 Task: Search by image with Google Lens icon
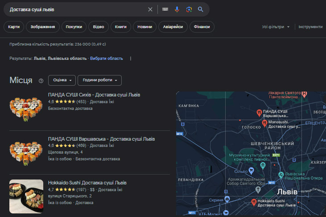pyautogui.click(x=189, y=9)
